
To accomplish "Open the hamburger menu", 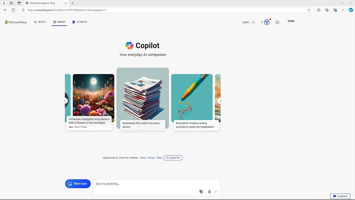I will 277,22.
